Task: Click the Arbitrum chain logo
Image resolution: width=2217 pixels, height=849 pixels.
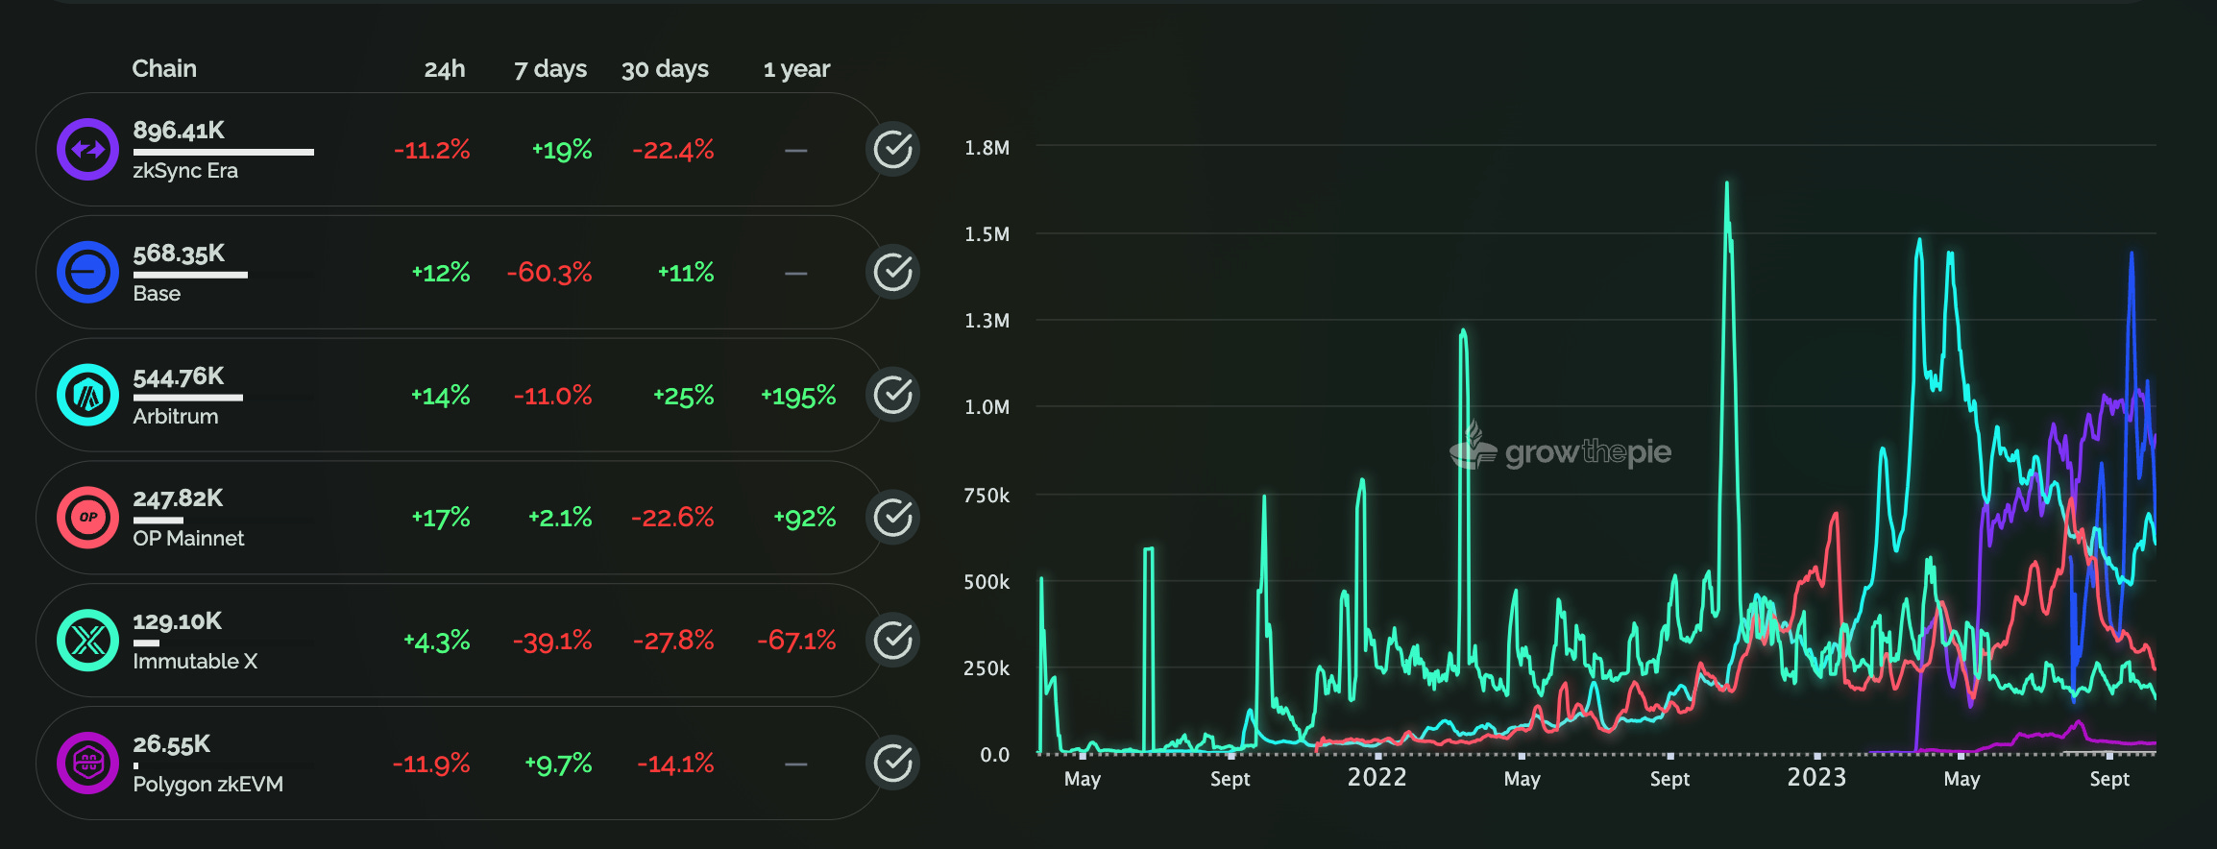Action: tap(87, 395)
